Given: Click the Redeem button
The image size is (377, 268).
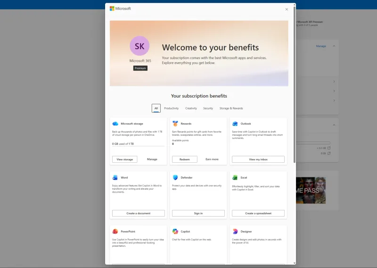Looking at the screenshot, I should coord(185,159).
